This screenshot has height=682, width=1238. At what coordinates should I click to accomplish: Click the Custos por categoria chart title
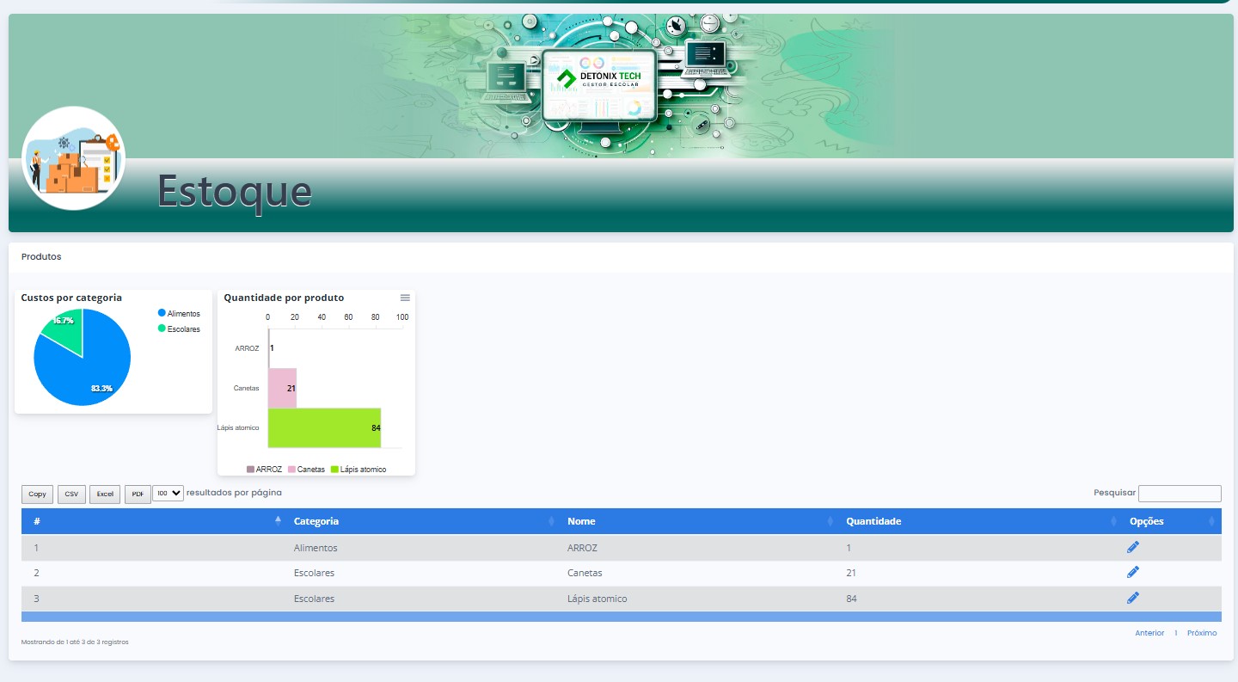tap(71, 298)
